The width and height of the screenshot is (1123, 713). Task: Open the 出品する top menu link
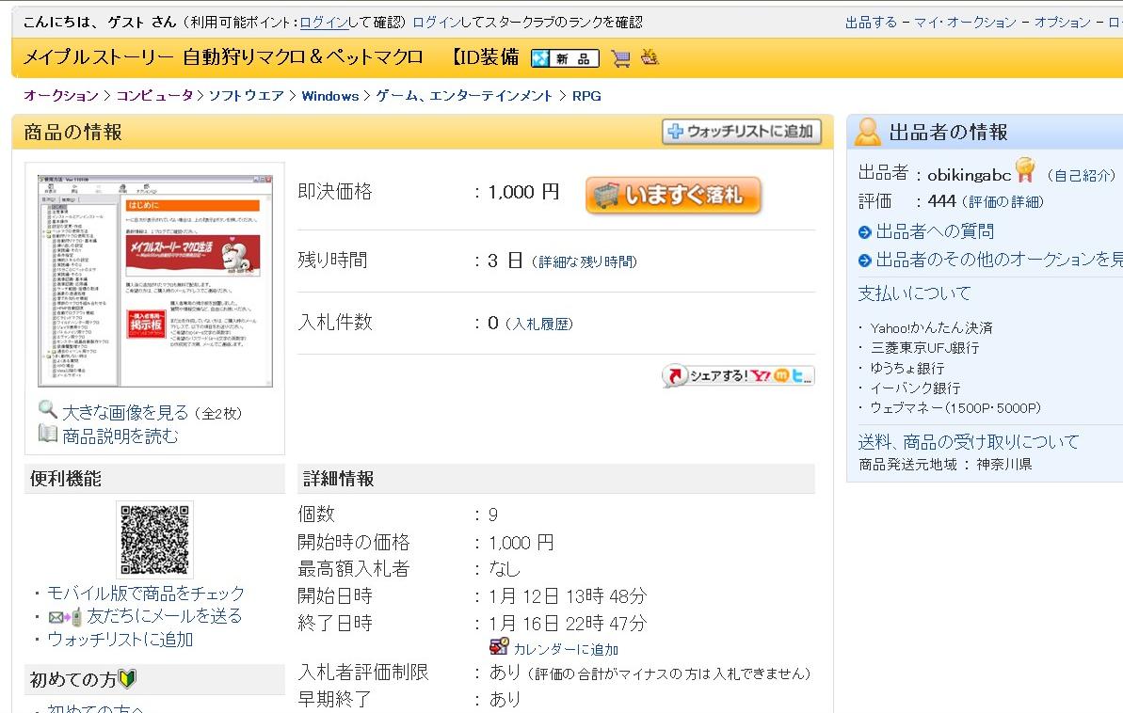point(871,23)
